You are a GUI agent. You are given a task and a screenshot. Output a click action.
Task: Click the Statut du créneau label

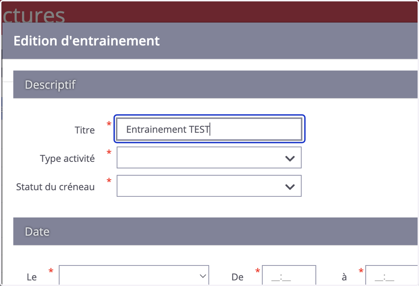[56, 187]
